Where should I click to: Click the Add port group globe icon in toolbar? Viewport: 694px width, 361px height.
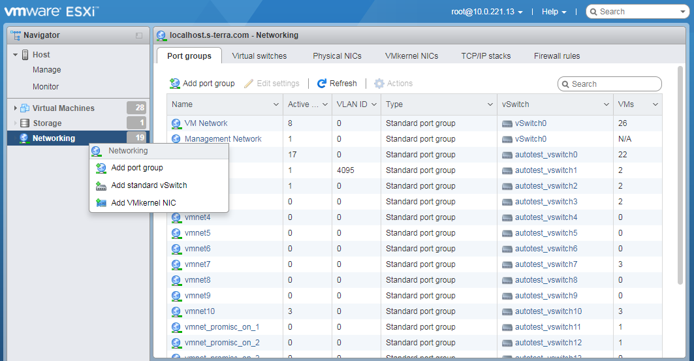[175, 83]
